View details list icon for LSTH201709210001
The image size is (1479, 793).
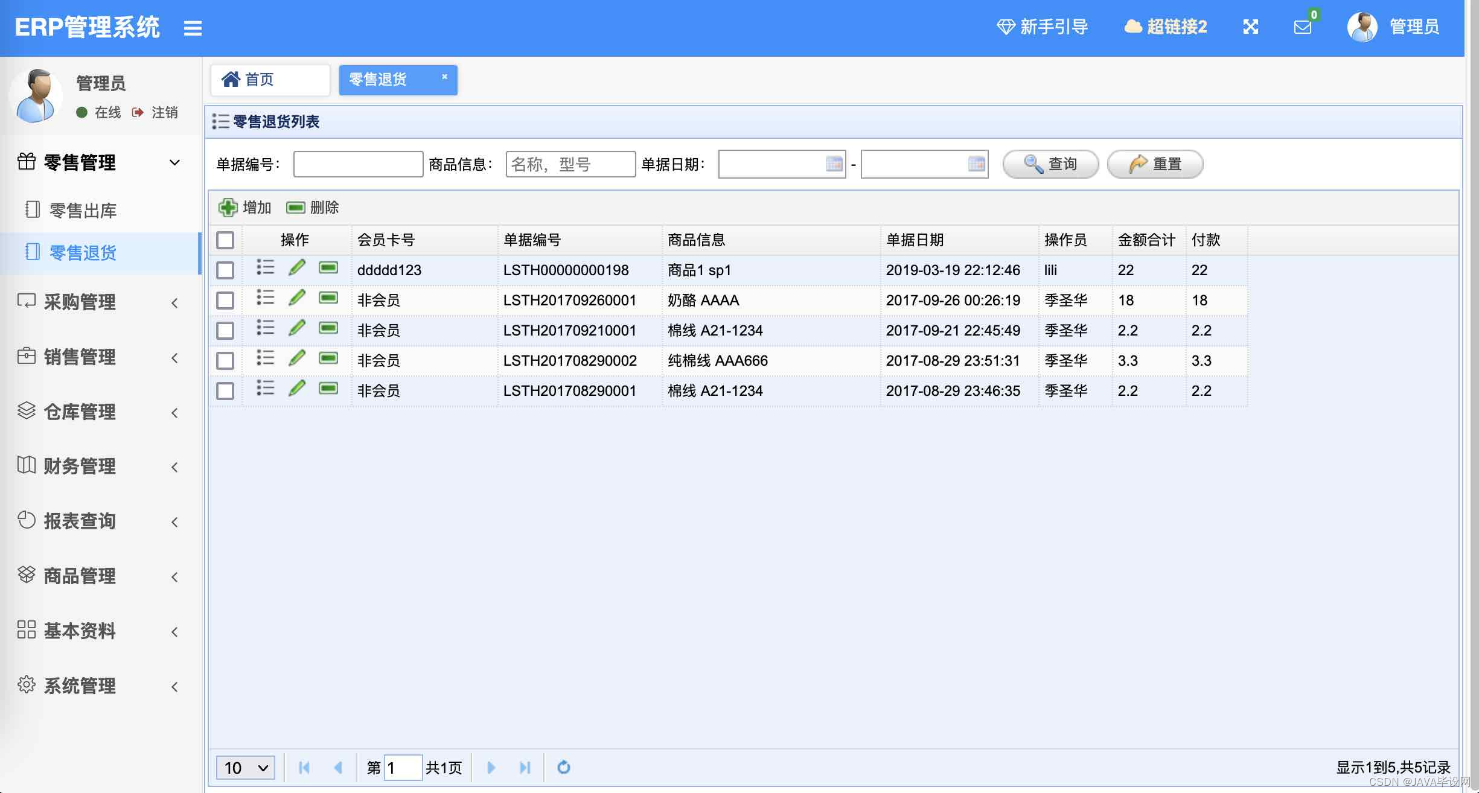(x=265, y=328)
